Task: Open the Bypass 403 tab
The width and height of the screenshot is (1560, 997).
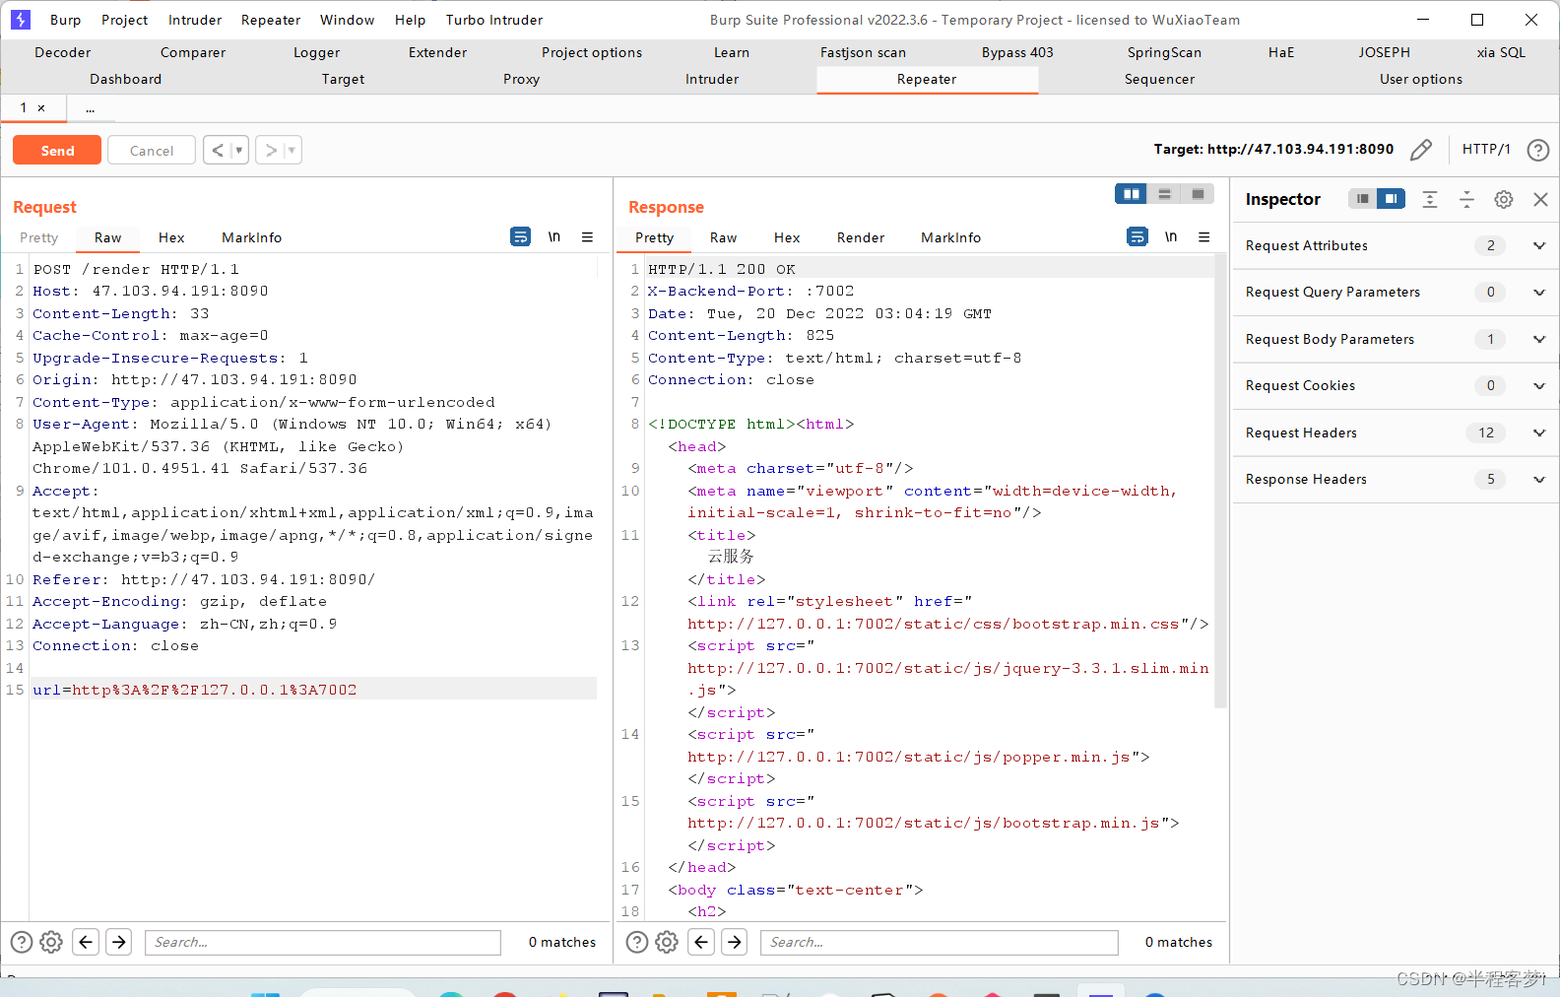Action: coord(1017,52)
